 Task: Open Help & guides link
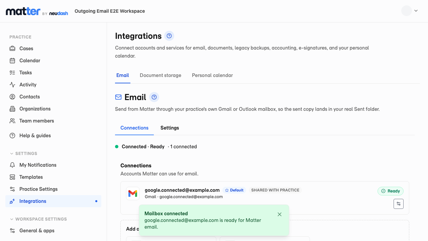coord(53,136)
